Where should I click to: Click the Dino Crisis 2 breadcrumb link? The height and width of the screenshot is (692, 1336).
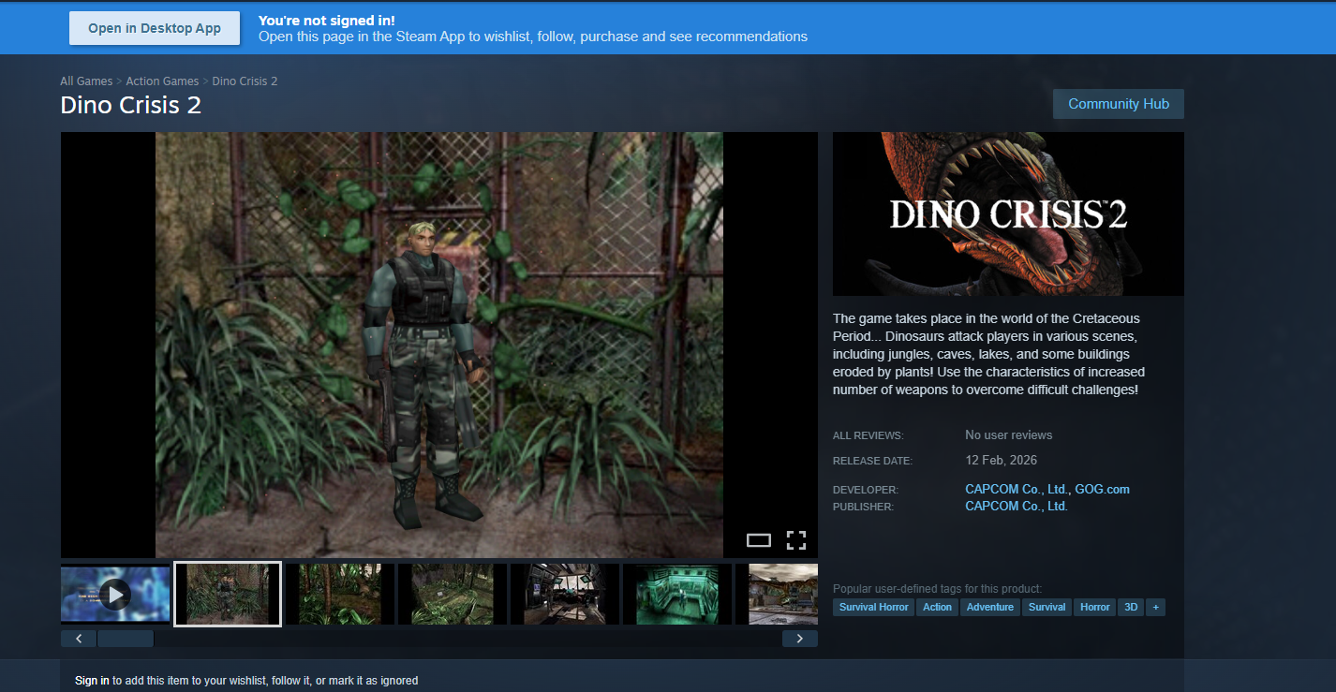(x=245, y=81)
